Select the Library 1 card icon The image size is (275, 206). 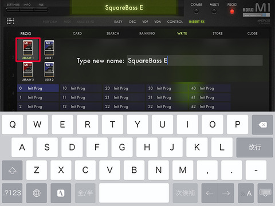28,50
